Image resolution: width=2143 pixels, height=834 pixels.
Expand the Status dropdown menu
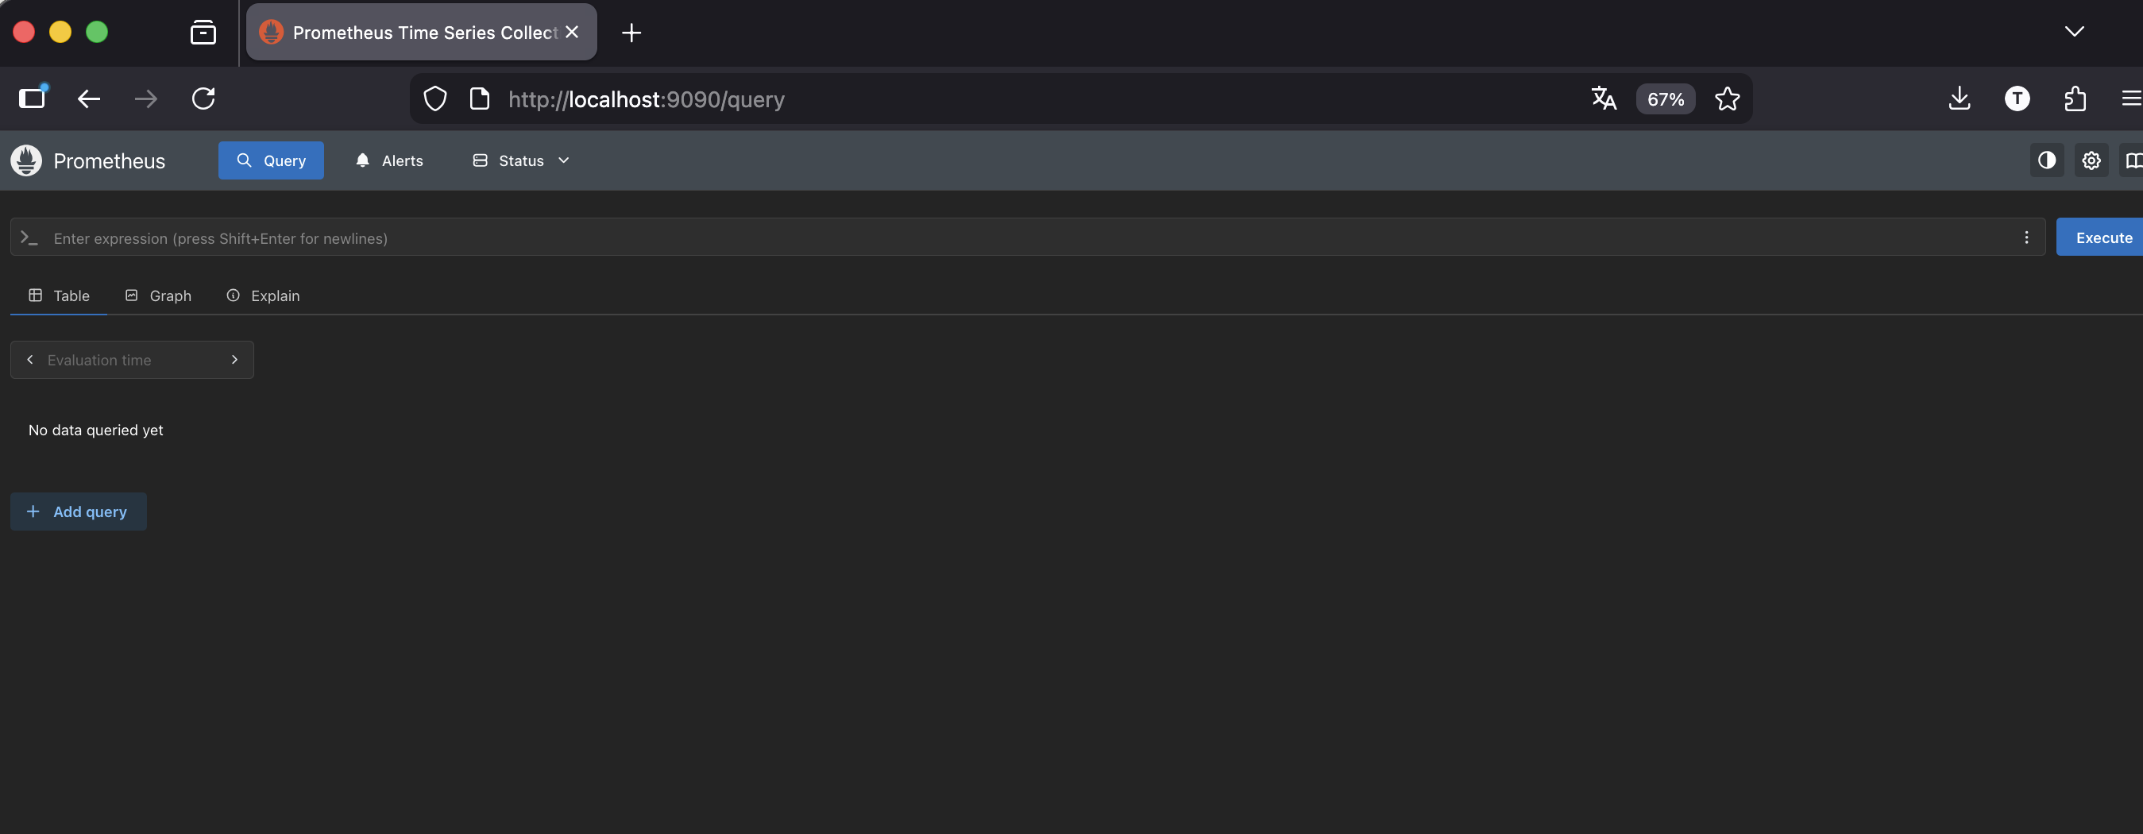521,160
